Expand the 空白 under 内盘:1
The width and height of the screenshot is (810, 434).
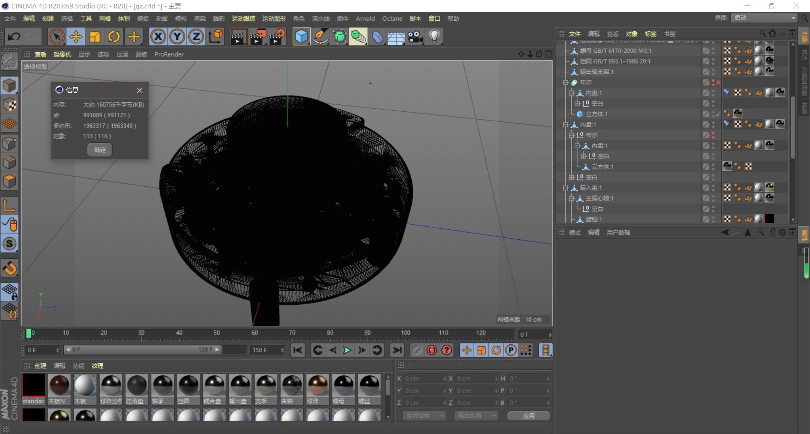(x=578, y=104)
